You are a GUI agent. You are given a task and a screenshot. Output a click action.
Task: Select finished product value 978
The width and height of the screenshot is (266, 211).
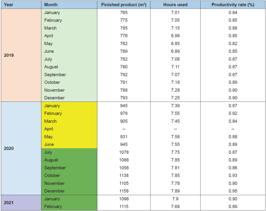click(124, 114)
